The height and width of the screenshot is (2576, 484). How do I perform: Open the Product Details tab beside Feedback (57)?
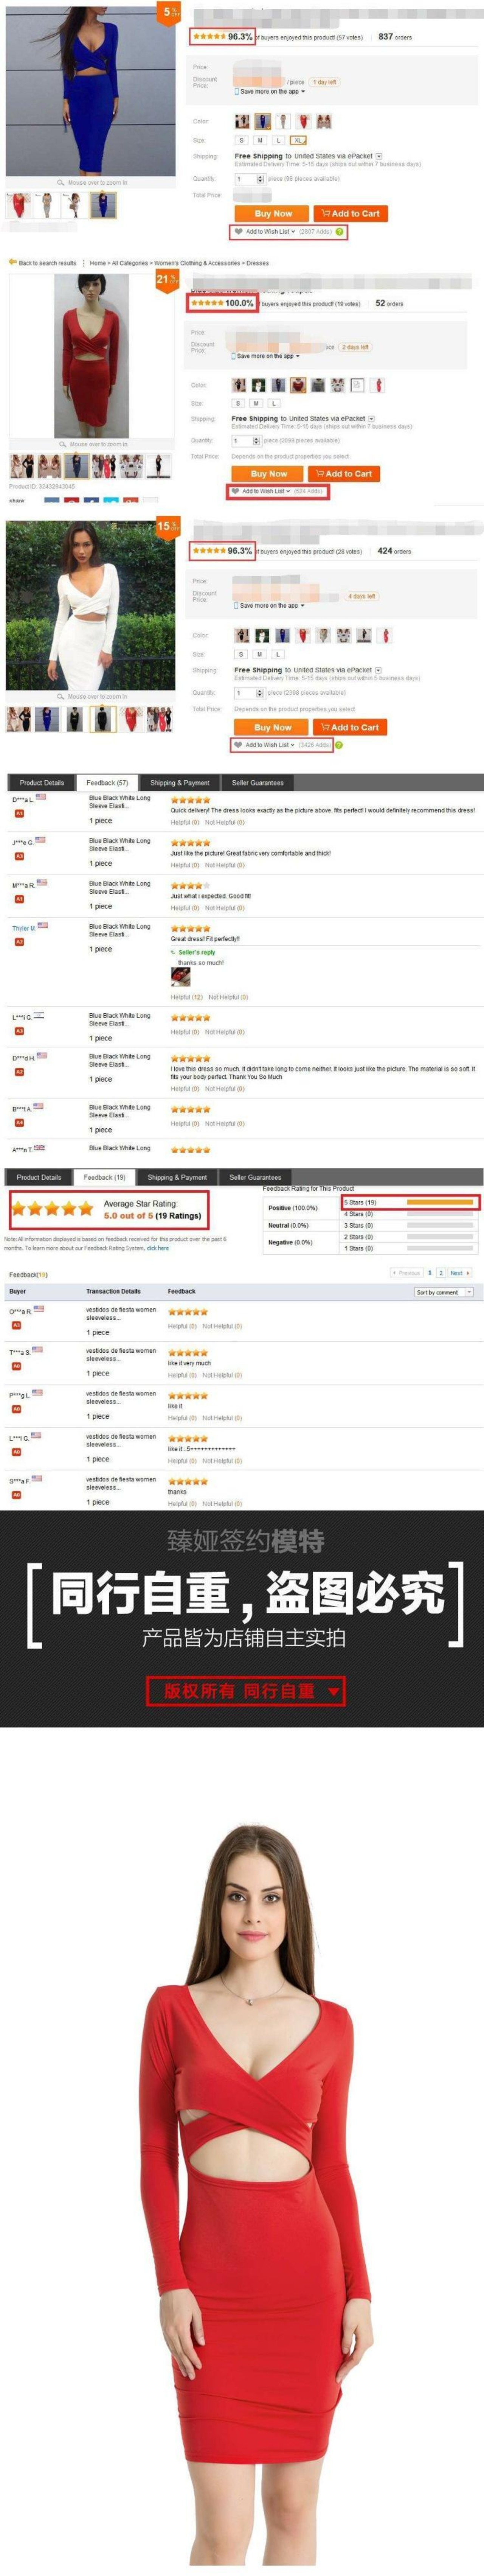tap(42, 783)
